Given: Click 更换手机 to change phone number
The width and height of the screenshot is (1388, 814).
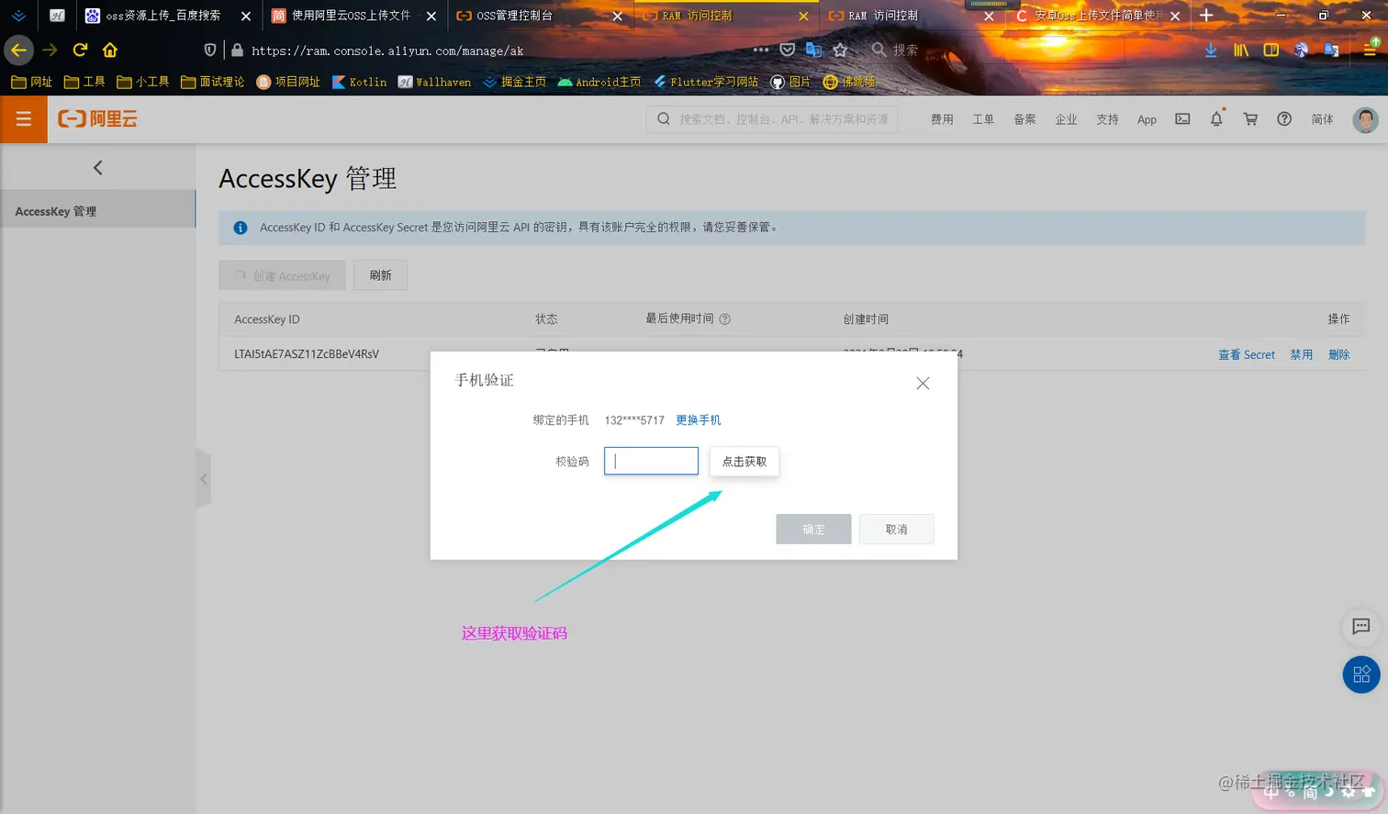Looking at the screenshot, I should coord(698,420).
